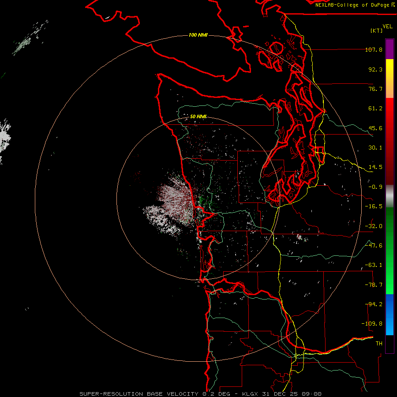Click the 45.6 velocity scale value
The height and width of the screenshot is (397, 397).
click(375, 128)
